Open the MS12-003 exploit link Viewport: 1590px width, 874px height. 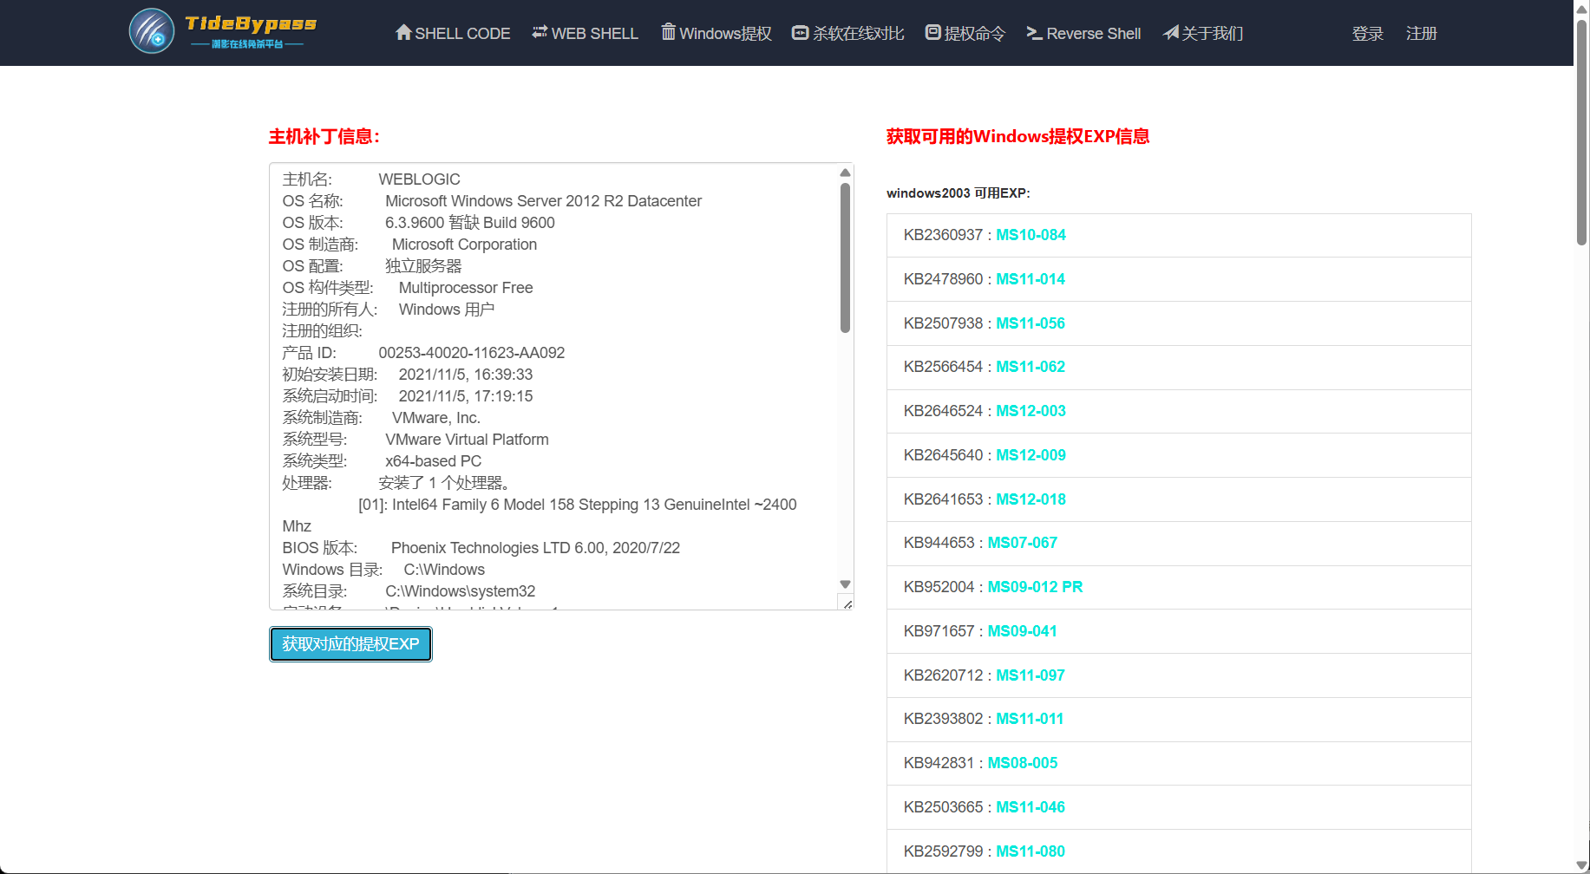1031,411
